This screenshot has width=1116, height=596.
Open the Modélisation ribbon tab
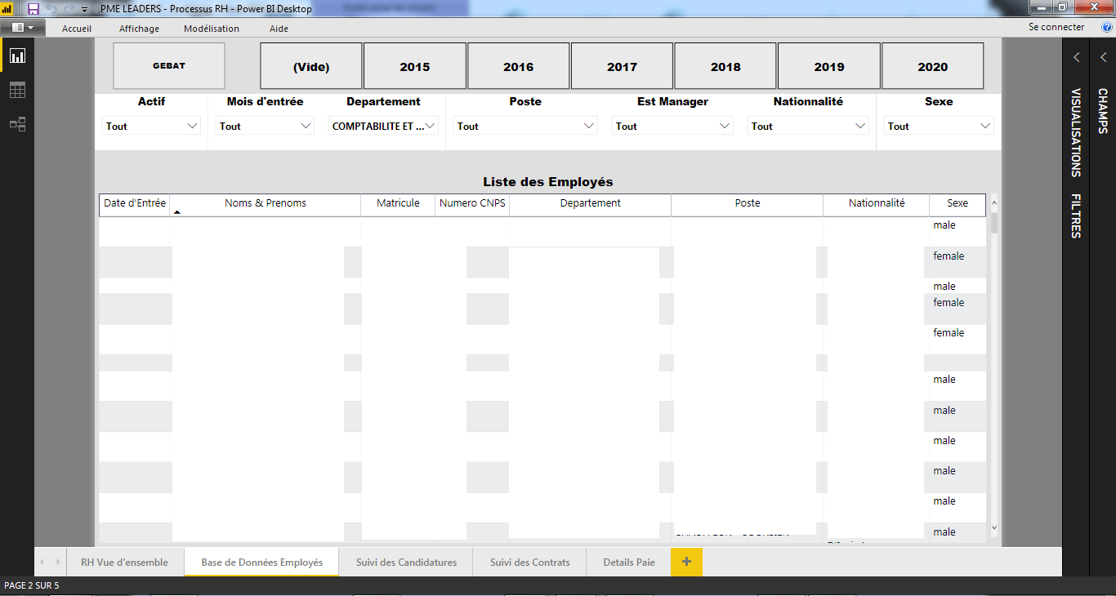(212, 28)
